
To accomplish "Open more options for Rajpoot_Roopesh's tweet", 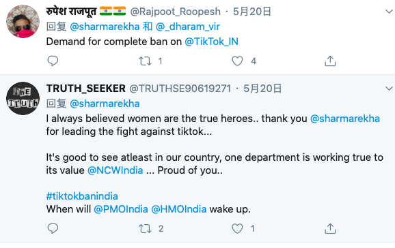I will tap(389, 12).
